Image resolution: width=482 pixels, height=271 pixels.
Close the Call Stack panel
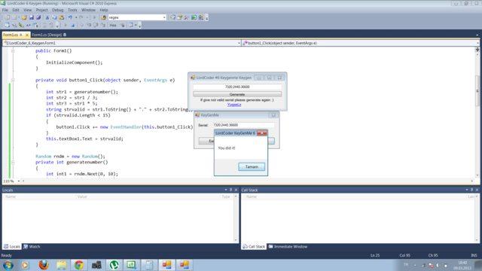point(477,190)
